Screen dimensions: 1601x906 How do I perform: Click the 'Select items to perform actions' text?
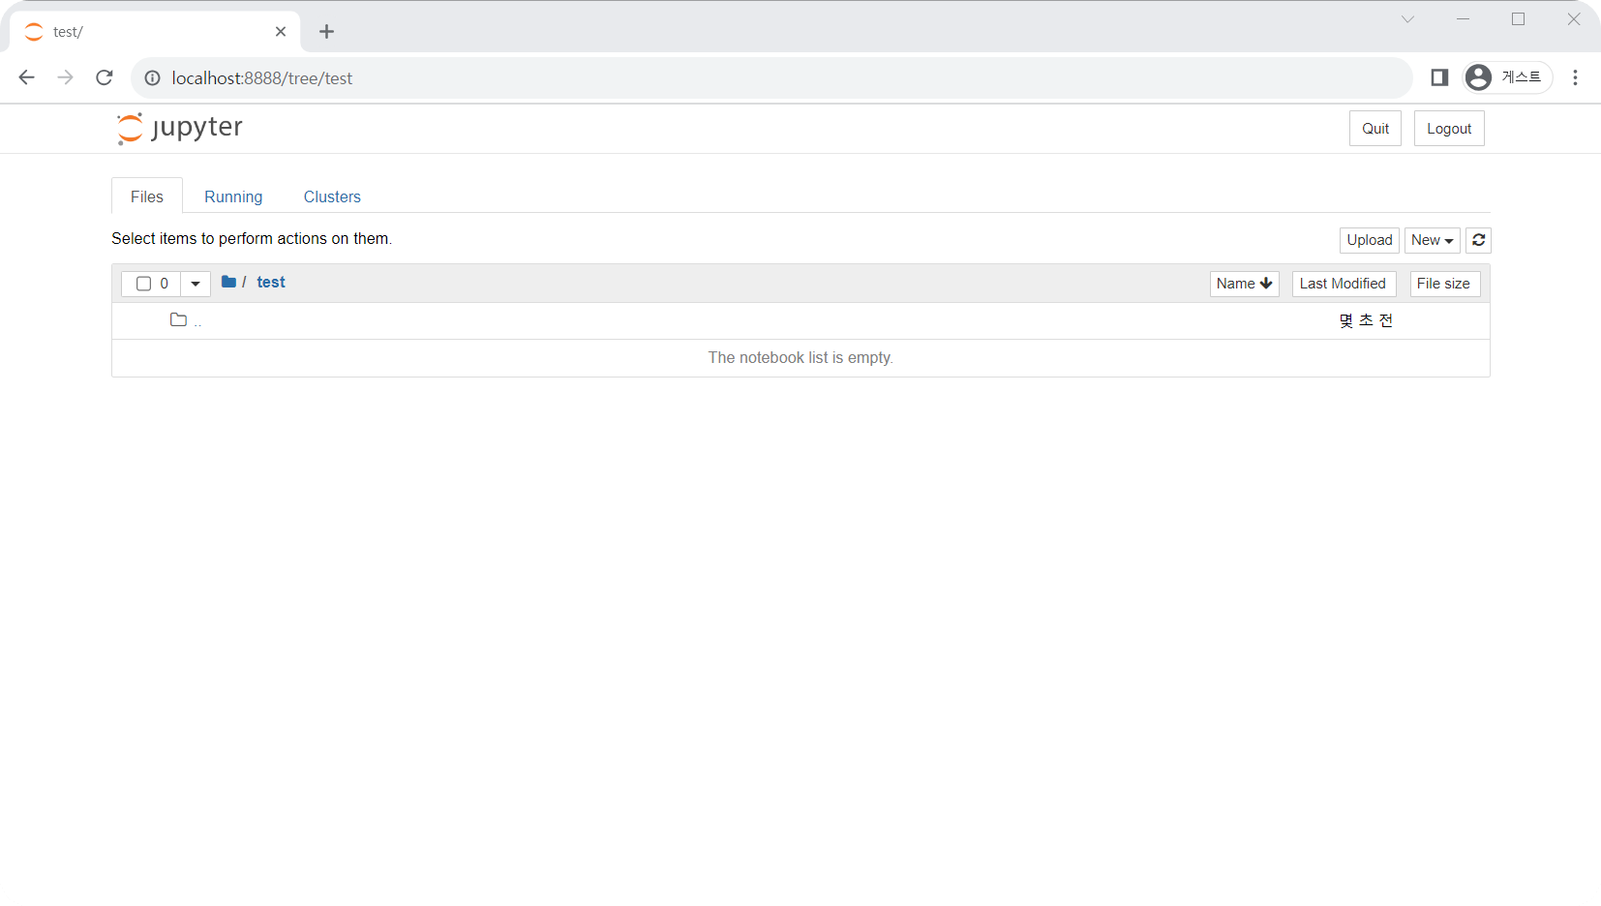252,239
